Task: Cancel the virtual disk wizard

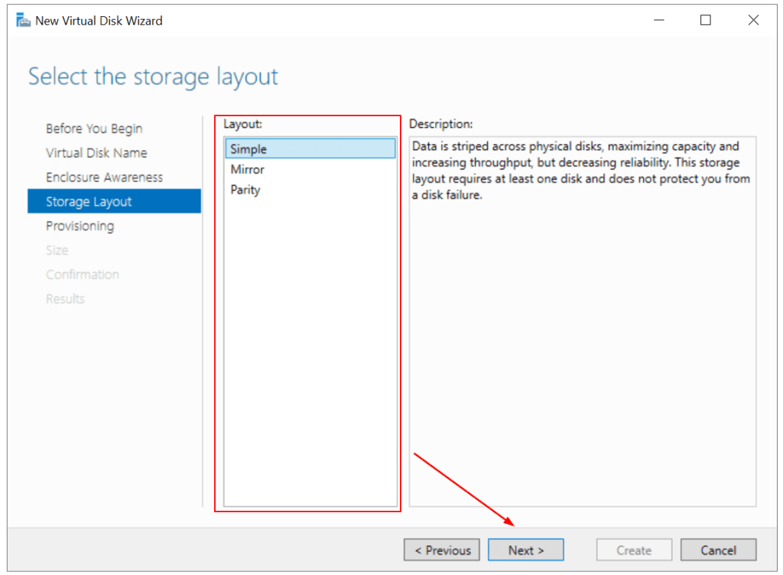Action: coord(717,550)
